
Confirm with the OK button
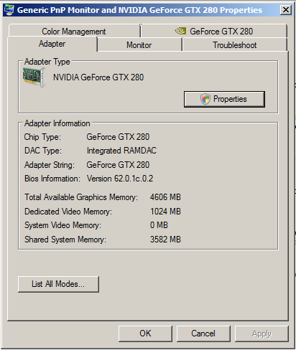pyautogui.click(x=145, y=334)
